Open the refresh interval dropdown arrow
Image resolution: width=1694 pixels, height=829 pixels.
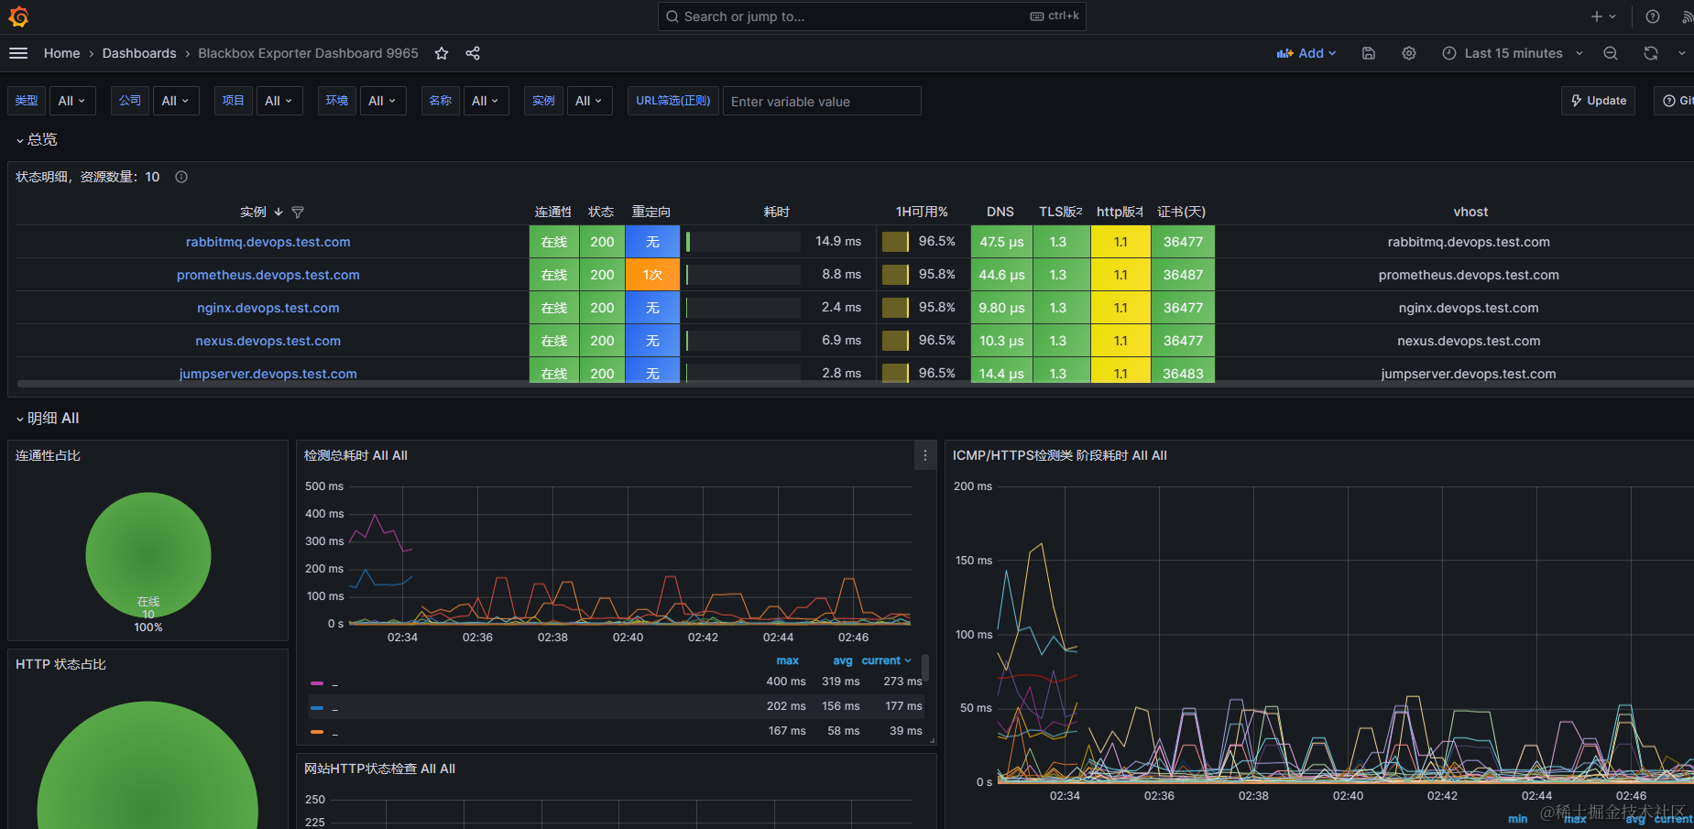[x=1682, y=53]
